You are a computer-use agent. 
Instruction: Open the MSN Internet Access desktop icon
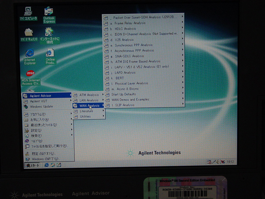coord(30,78)
